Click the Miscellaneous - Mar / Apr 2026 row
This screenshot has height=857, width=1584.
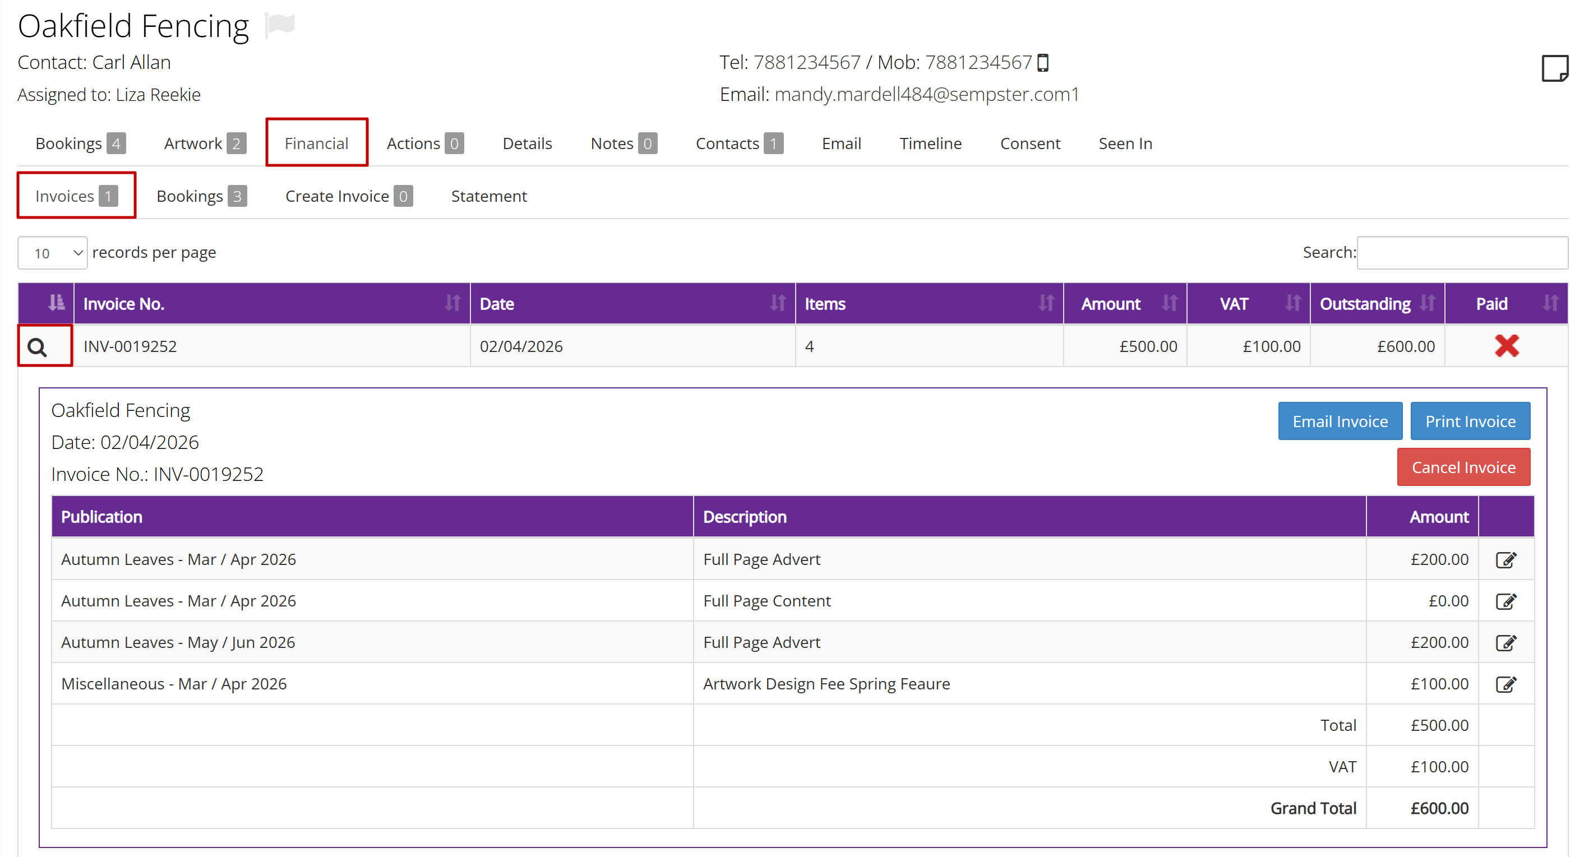tap(793, 684)
